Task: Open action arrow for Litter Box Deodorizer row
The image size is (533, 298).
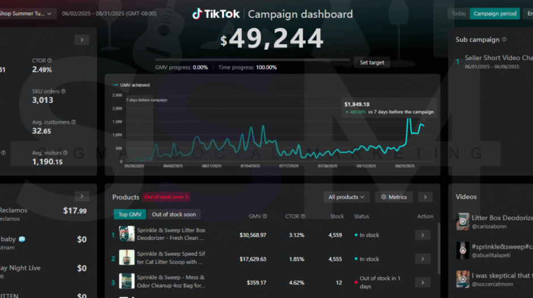Action: [423, 235]
